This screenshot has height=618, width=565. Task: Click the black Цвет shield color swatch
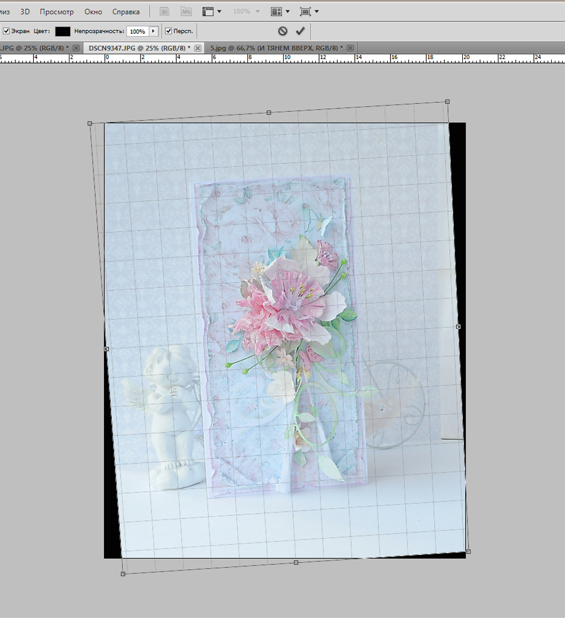pyautogui.click(x=63, y=31)
